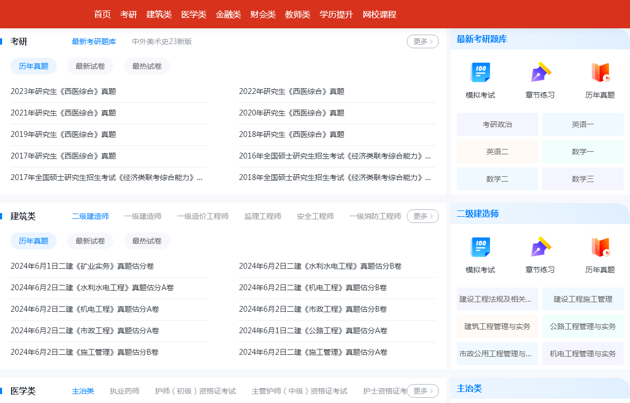Viewport: 630px width, 403px height.
Task: Open 2024年6月1日二建《矿业实务》真题估分卷
Action: coord(82,266)
